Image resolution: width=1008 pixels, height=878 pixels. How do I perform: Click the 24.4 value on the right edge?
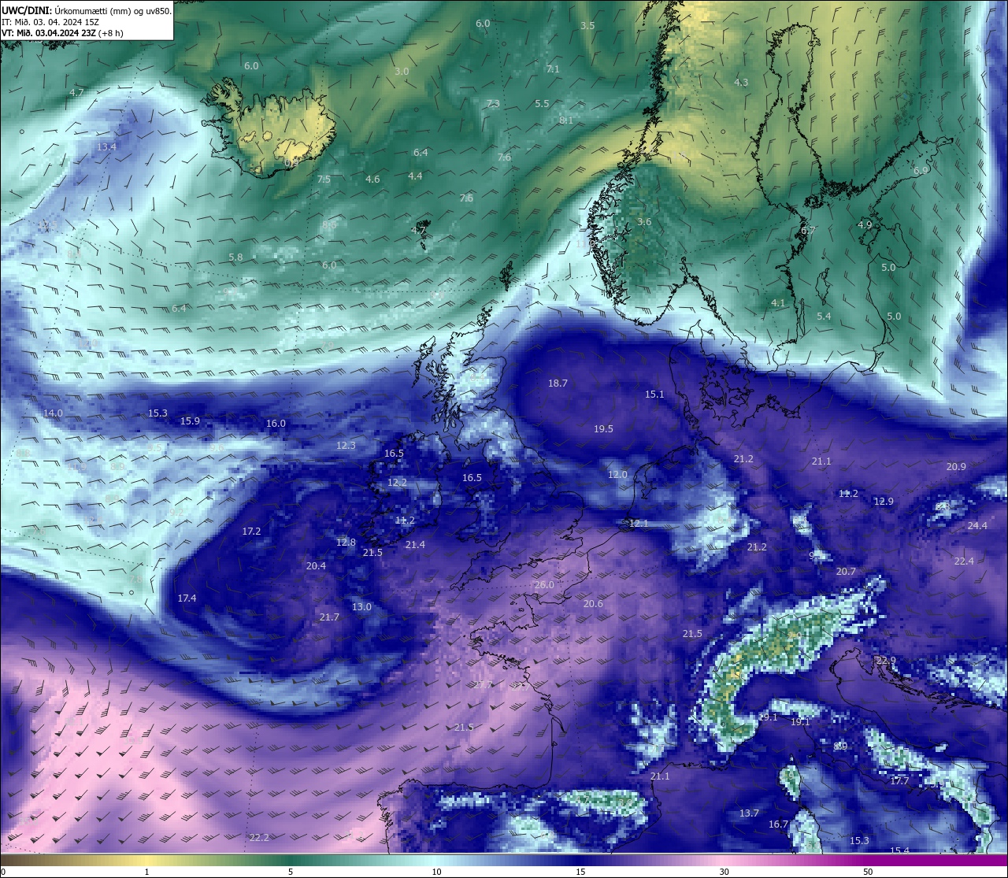977,526
